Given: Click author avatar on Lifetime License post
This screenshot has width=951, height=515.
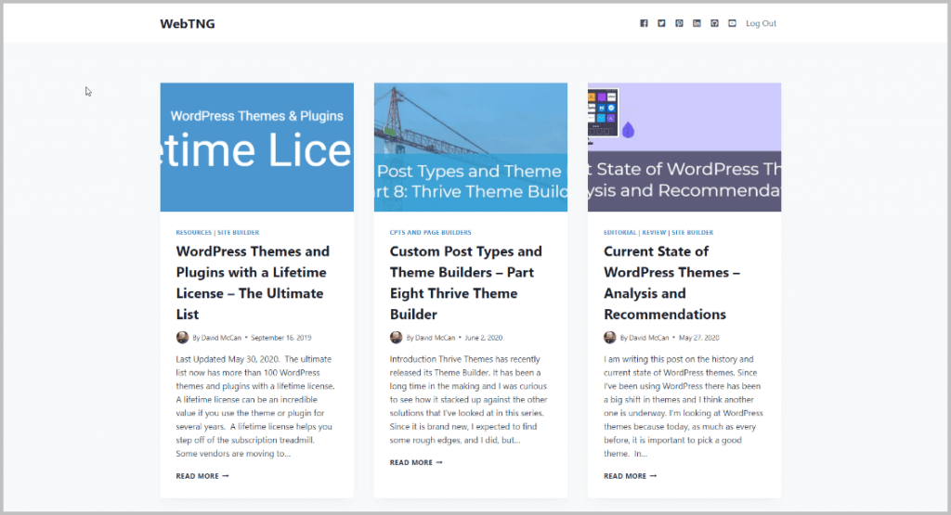Looking at the screenshot, I should (x=183, y=338).
